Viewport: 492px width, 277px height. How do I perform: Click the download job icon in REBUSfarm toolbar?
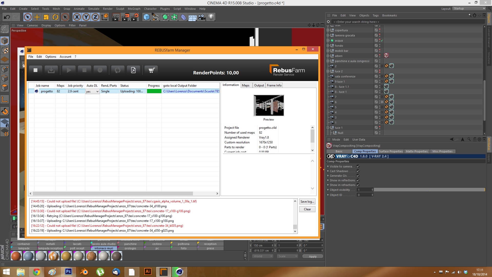coord(51,70)
